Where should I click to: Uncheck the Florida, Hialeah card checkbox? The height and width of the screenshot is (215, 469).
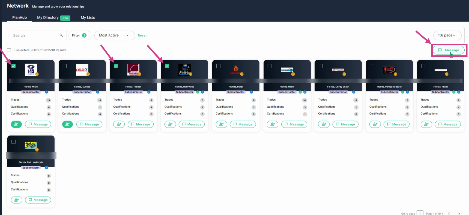pos(116,66)
